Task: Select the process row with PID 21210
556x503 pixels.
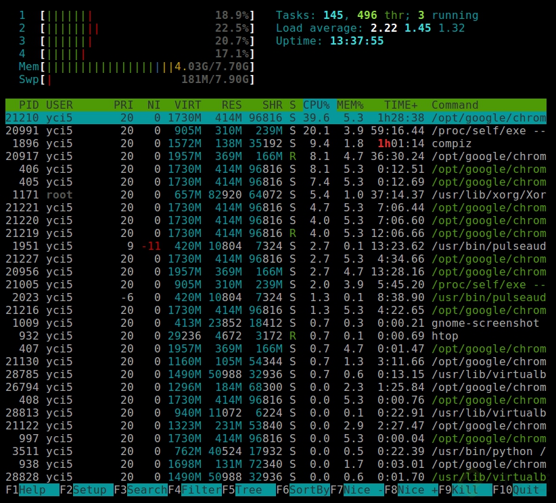Action: coord(276,118)
